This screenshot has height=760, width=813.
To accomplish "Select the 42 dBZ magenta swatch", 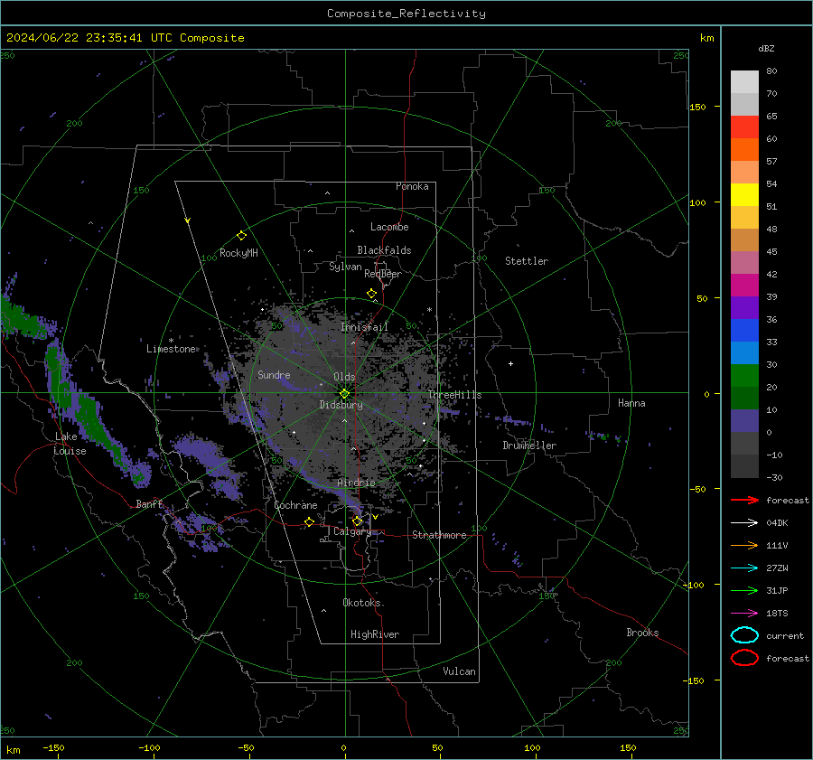I will tap(744, 286).
